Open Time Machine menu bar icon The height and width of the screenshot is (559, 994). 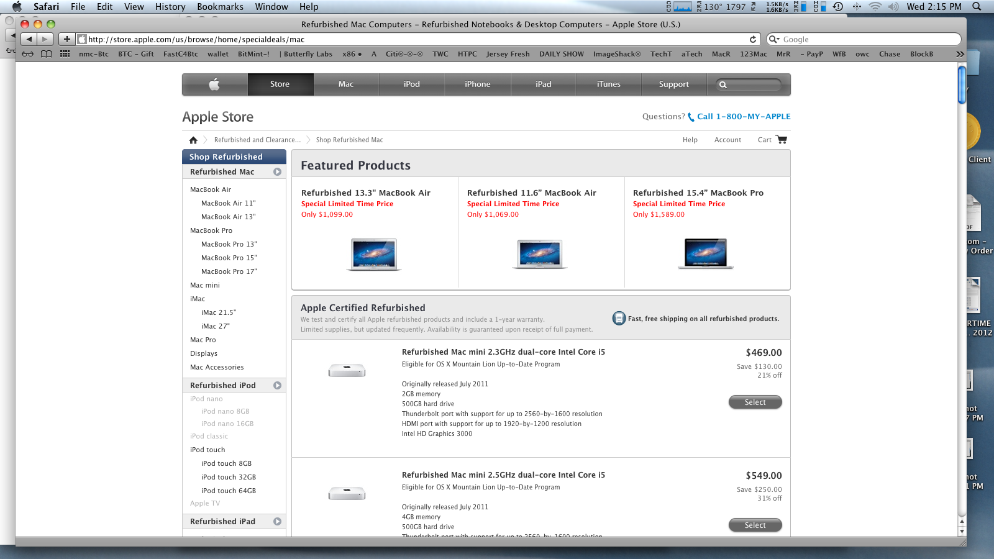coord(838,7)
